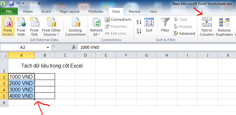Select row 4 header

pos(4,90)
